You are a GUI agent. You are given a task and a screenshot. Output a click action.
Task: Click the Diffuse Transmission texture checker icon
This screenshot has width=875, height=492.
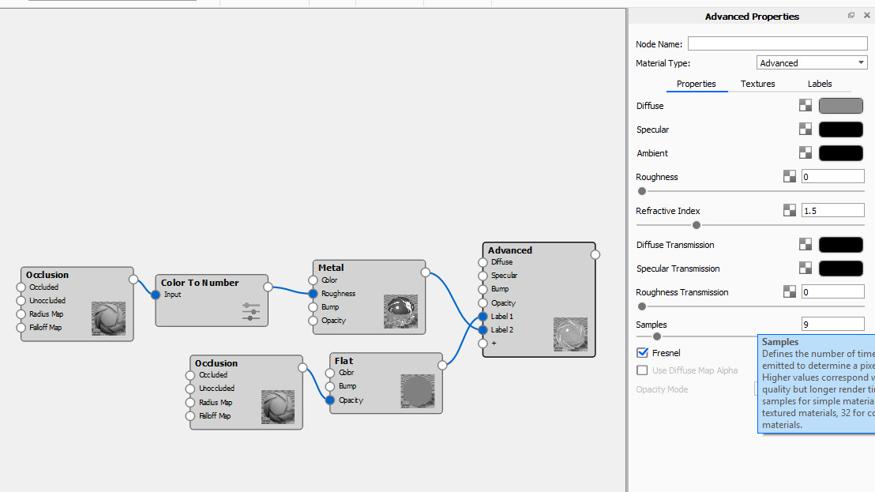click(806, 244)
